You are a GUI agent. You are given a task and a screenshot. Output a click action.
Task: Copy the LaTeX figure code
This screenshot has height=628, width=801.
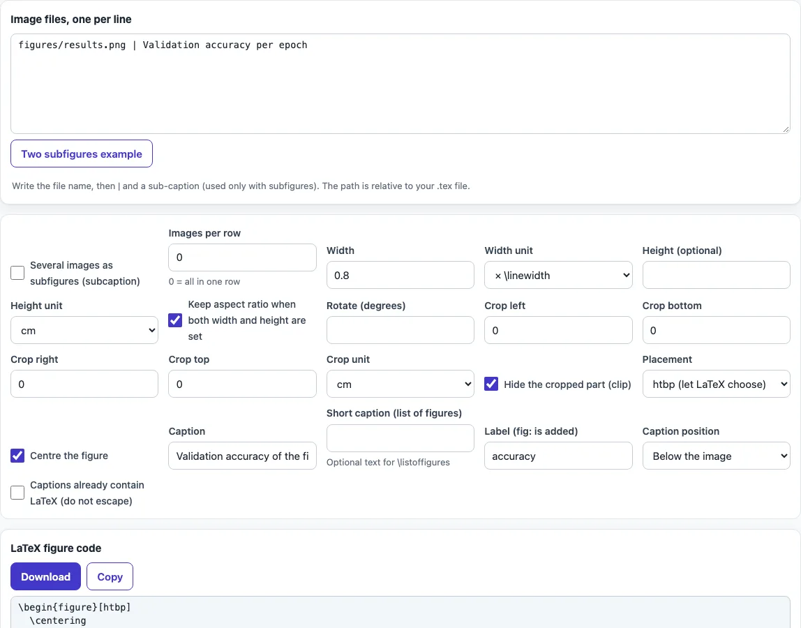pyautogui.click(x=110, y=576)
